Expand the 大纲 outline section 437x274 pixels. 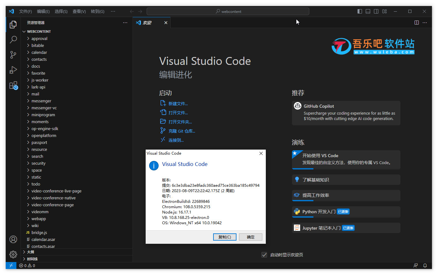click(77, 252)
